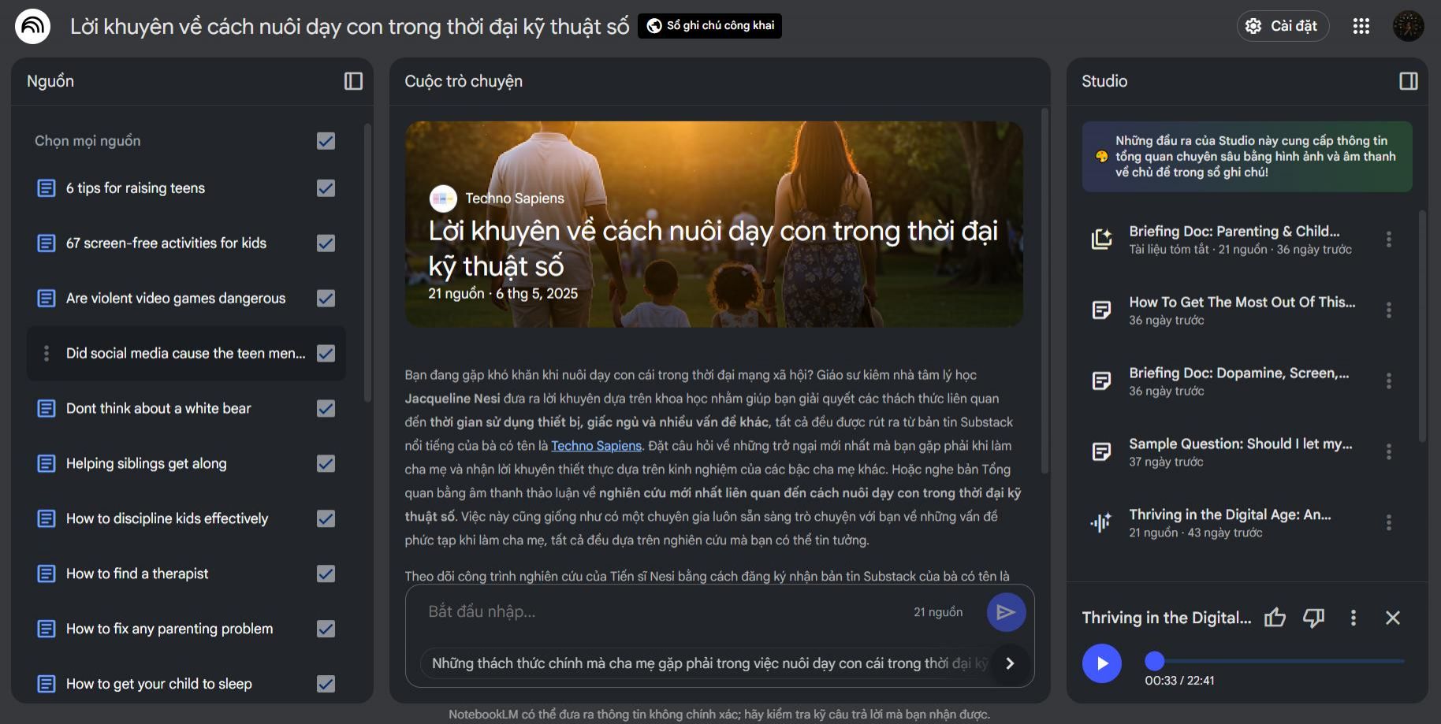Uncheck the Helping siblings get along source
The image size is (1441, 724).
326,463
